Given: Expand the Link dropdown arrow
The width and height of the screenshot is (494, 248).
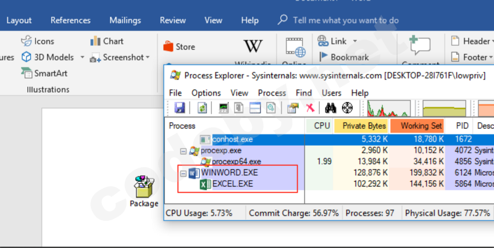Looking at the screenshot, I should point(355,41).
